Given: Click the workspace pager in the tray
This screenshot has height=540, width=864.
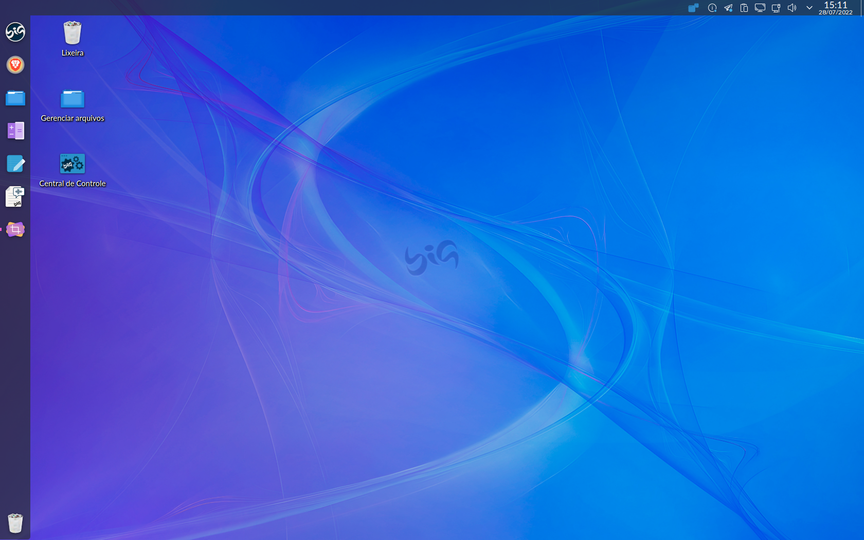Looking at the screenshot, I should point(693,8).
